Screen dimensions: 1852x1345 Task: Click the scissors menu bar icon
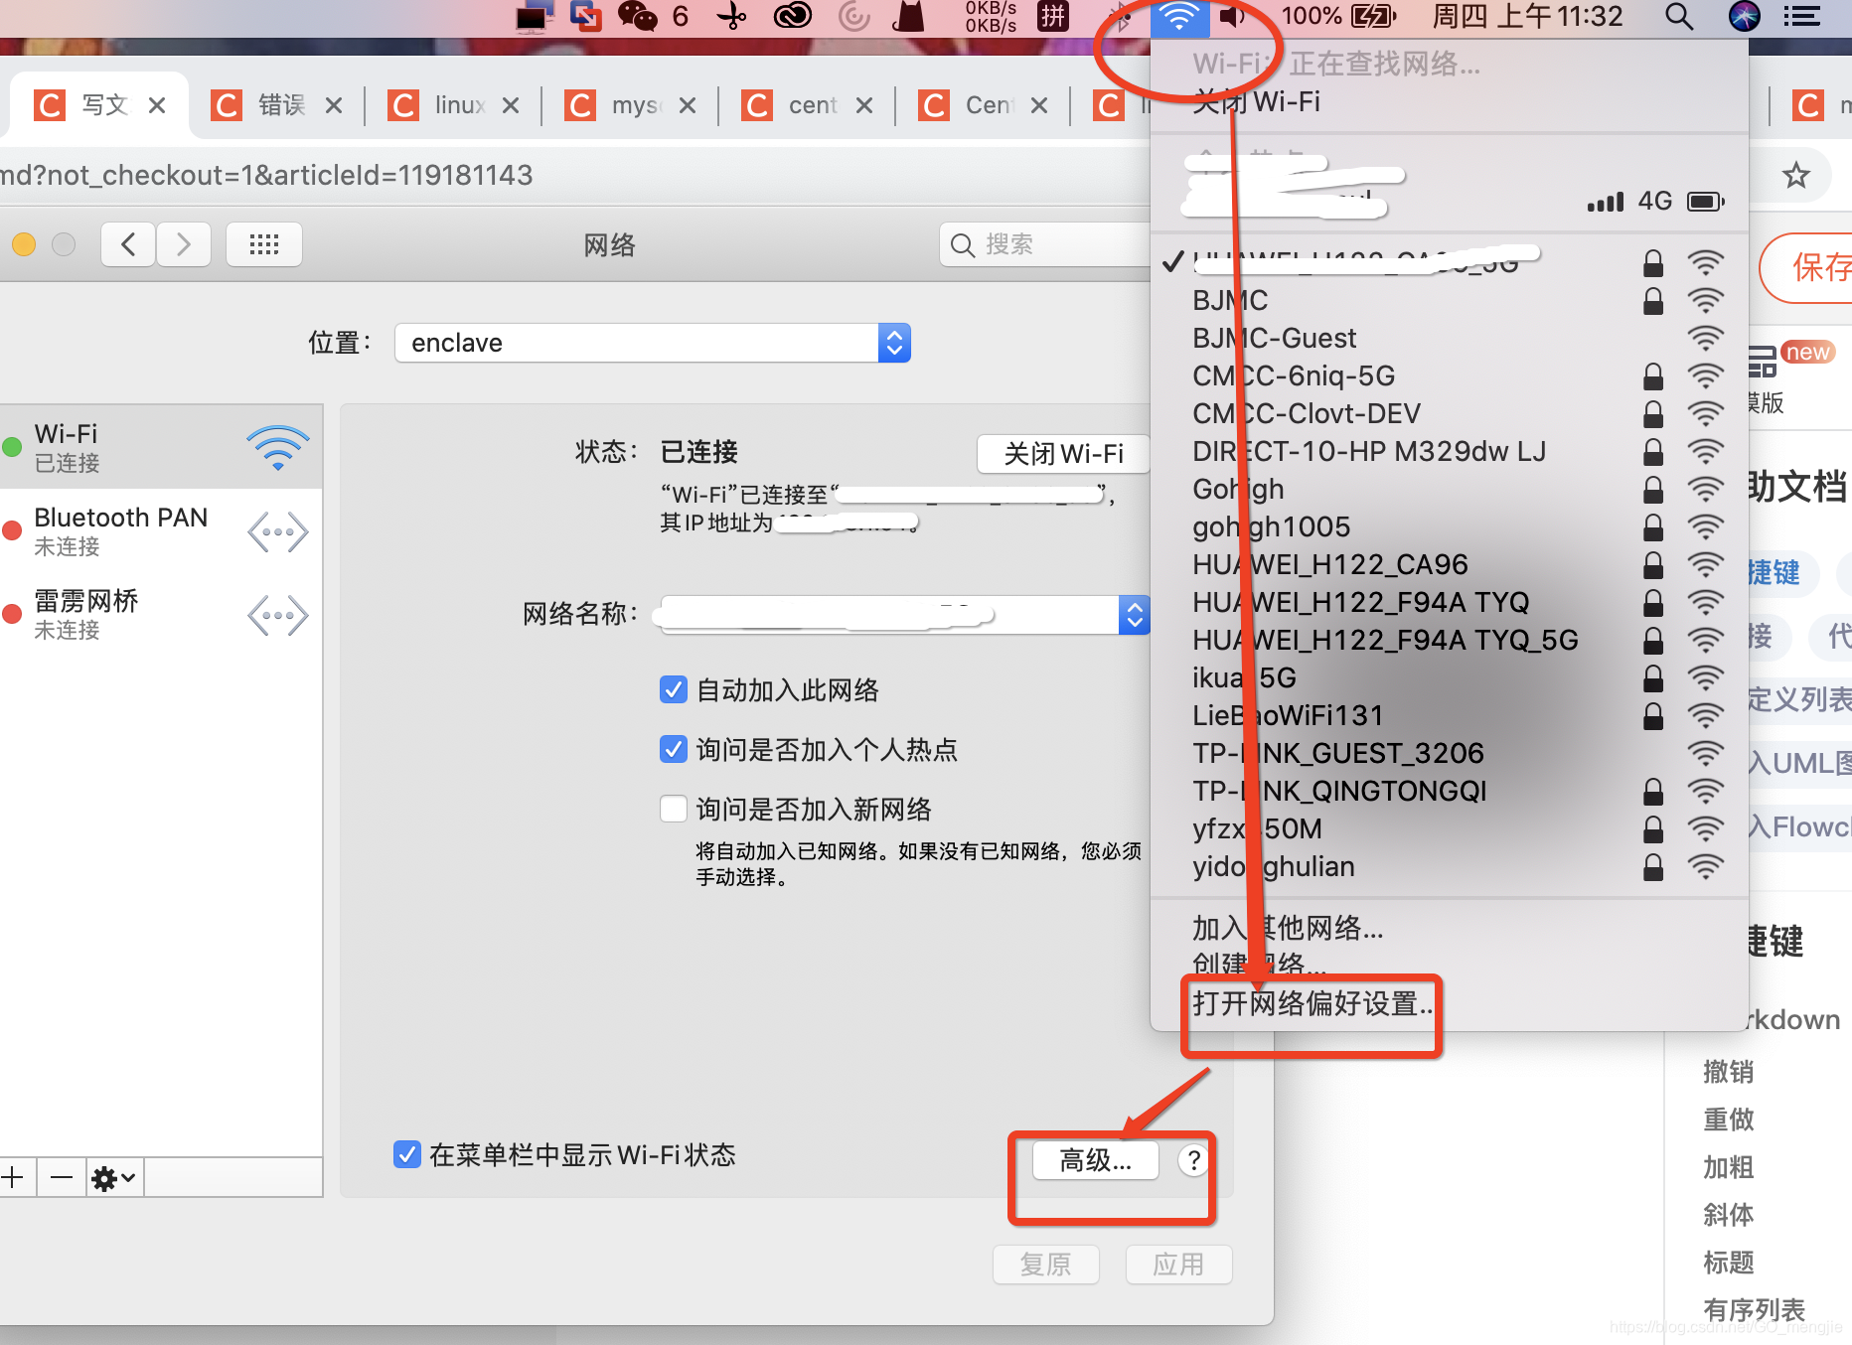coord(731,17)
